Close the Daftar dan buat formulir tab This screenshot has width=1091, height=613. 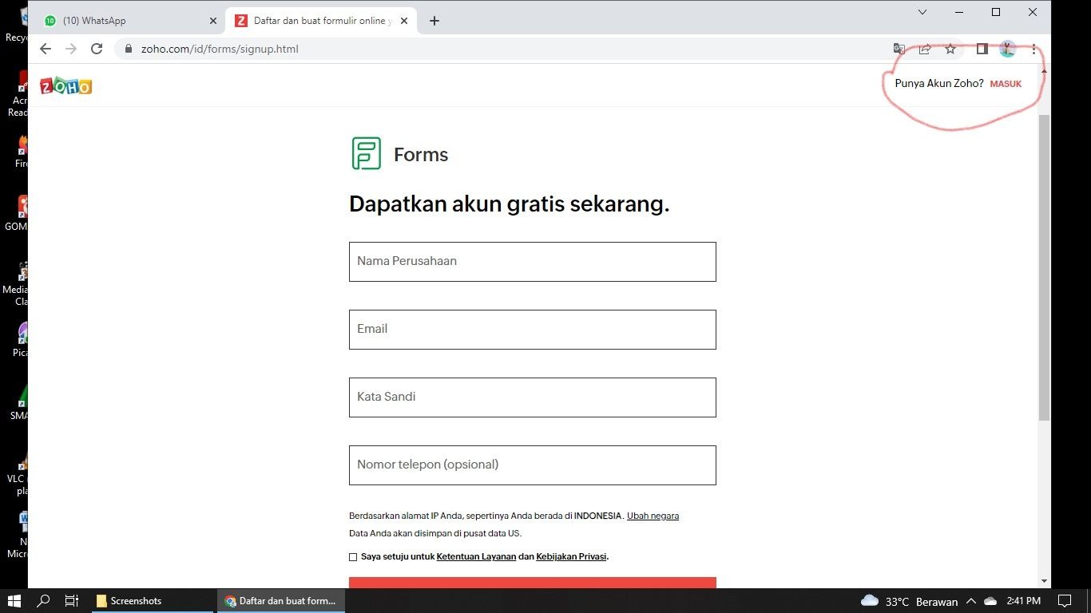coord(404,21)
